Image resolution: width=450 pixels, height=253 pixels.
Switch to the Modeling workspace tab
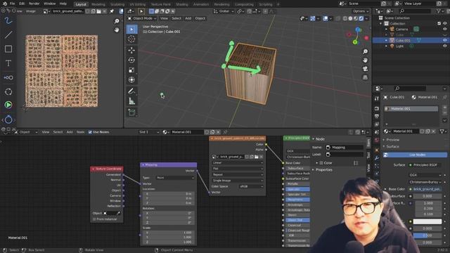pyautogui.click(x=98, y=4)
